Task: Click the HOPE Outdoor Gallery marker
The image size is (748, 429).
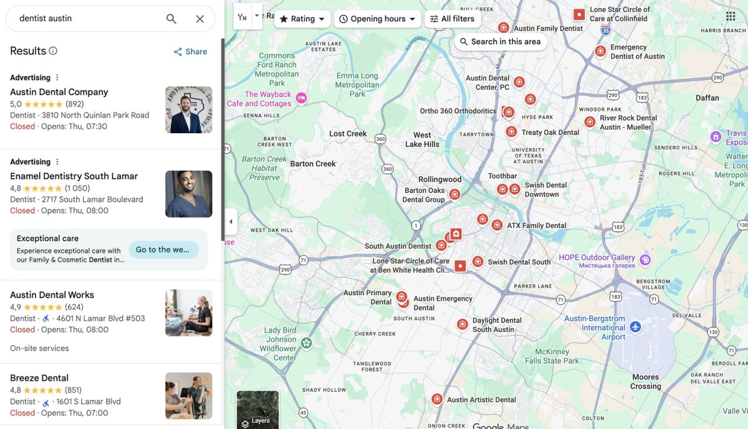Action: tap(645, 259)
